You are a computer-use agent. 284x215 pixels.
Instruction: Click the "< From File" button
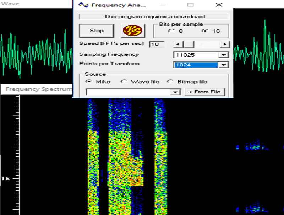click(204, 92)
